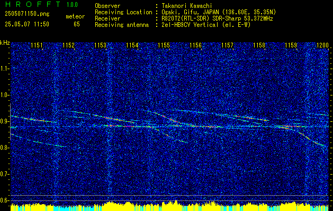
Task: Click the 'meteor' label
Action: (x=75, y=16)
